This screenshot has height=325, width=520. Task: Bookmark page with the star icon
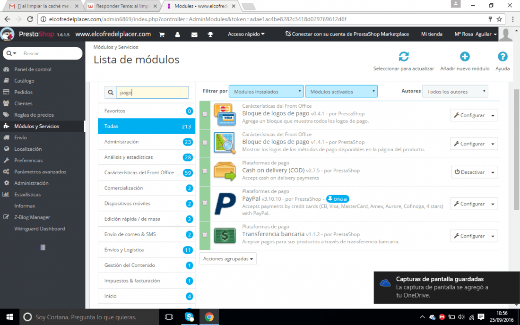(x=499, y=19)
